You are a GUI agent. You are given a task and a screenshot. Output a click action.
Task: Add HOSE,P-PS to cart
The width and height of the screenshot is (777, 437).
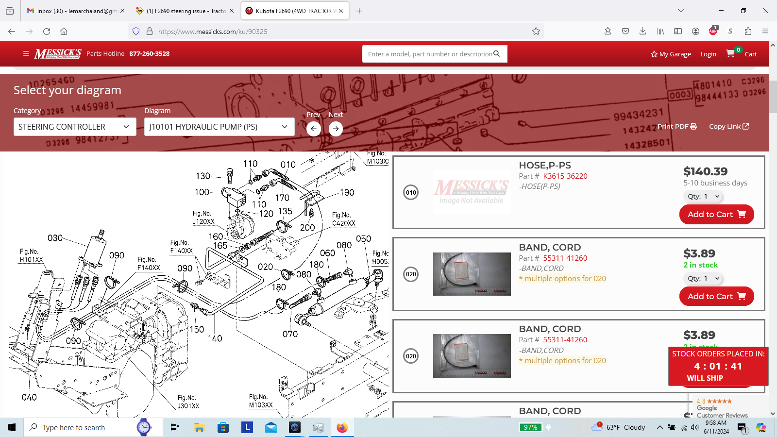tap(716, 214)
